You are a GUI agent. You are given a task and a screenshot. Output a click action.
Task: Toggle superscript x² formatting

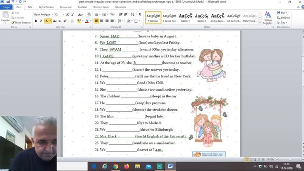coord(65,21)
